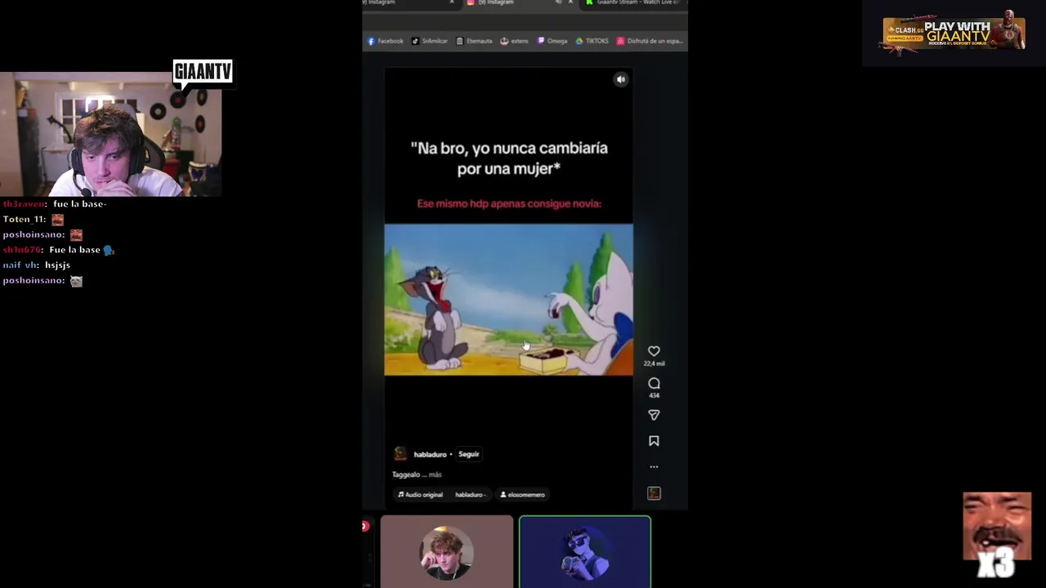1046x588 pixels.
Task: Click the '434' comments count
Action: tap(654, 395)
